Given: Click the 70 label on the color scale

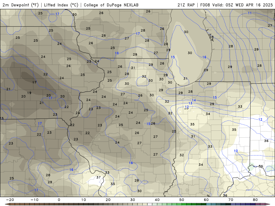Looking at the screenshot, I should 231,200.
